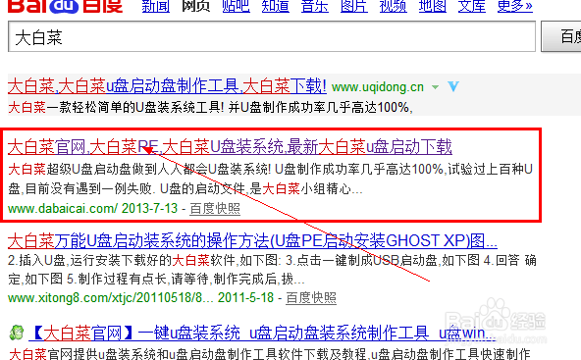Open the 文库 library tab
Screen dimensions: 581x360
pyautogui.click(x=472, y=6)
